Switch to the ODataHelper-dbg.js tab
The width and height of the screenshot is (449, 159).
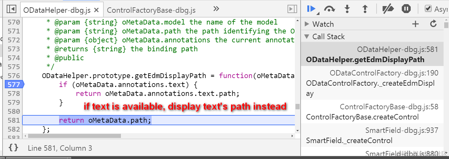tap(57, 10)
